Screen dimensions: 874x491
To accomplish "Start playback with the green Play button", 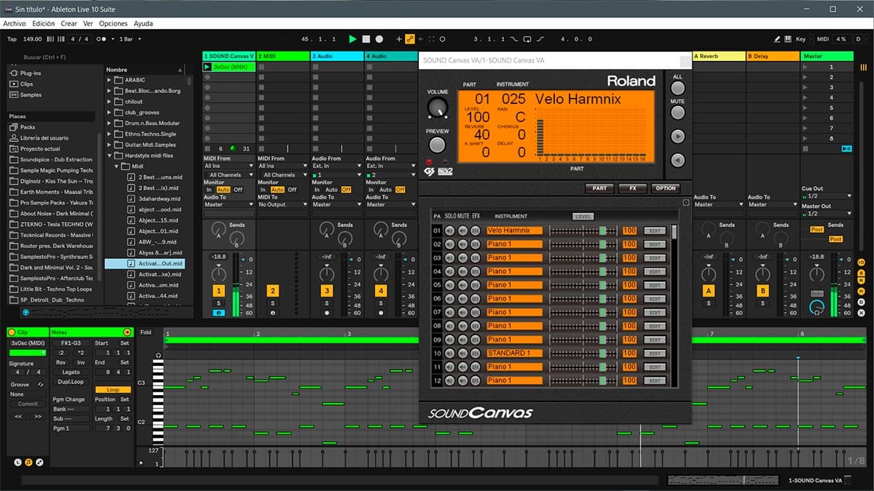I will [353, 39].
